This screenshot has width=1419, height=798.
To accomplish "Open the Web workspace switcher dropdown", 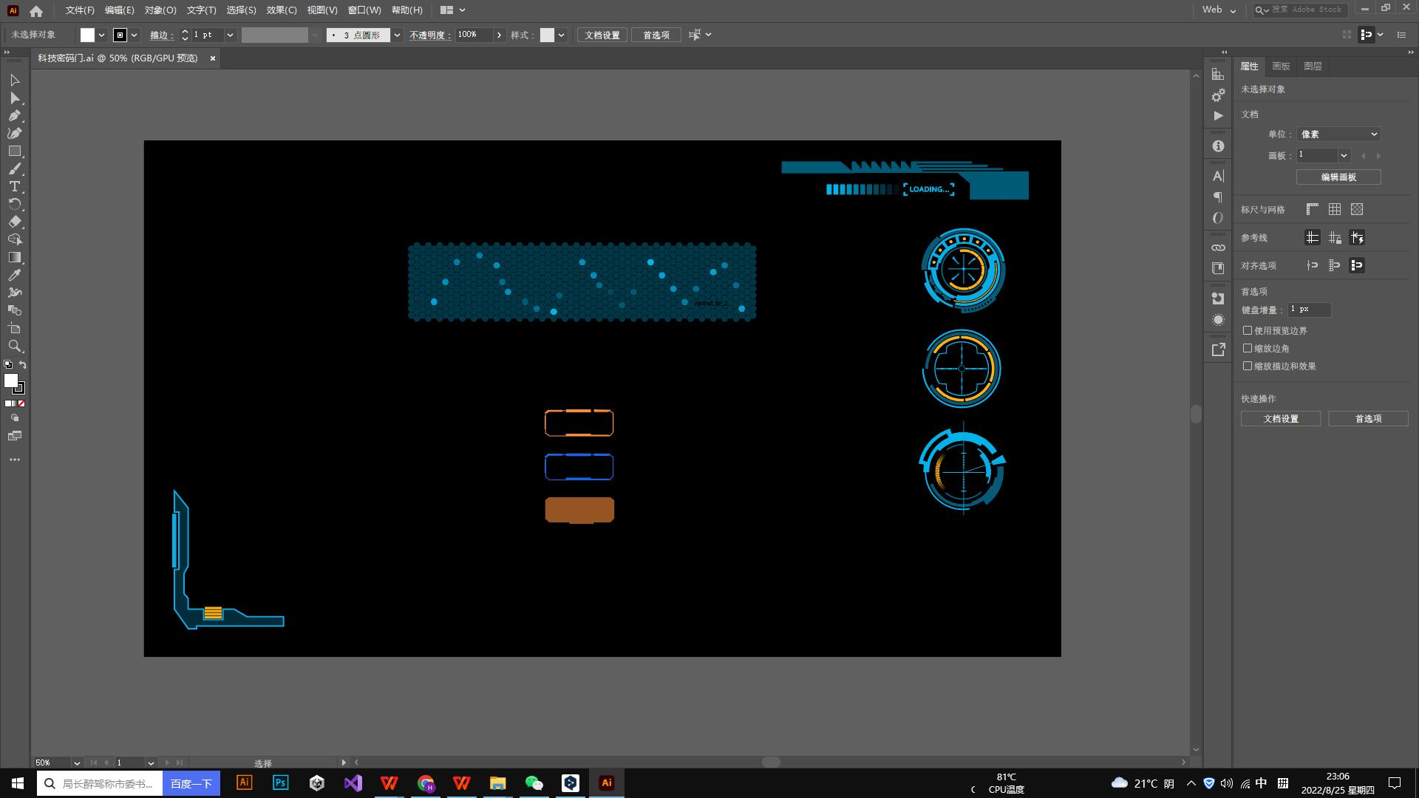I will (1219, 10).
